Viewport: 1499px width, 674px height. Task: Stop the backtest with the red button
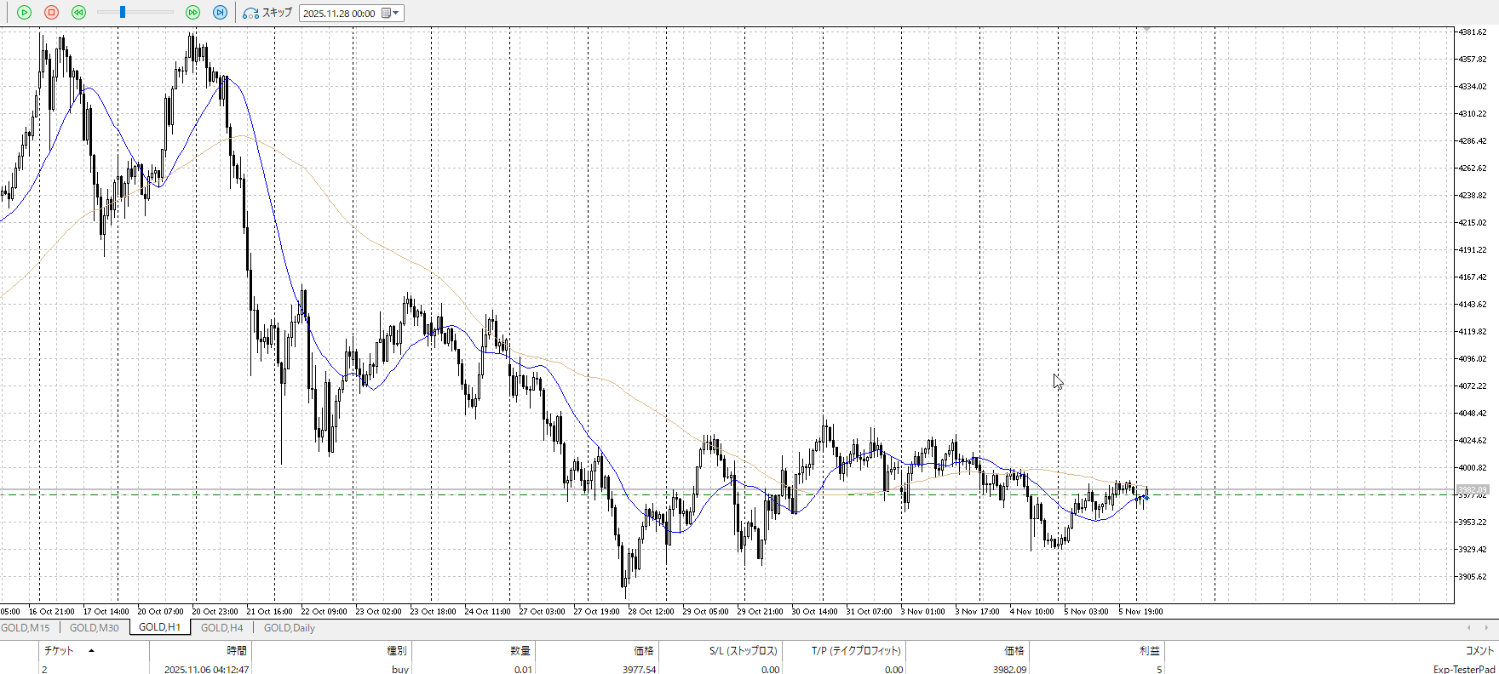click(51, 13)
